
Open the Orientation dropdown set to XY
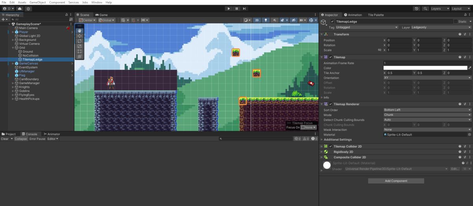(427, 78)
